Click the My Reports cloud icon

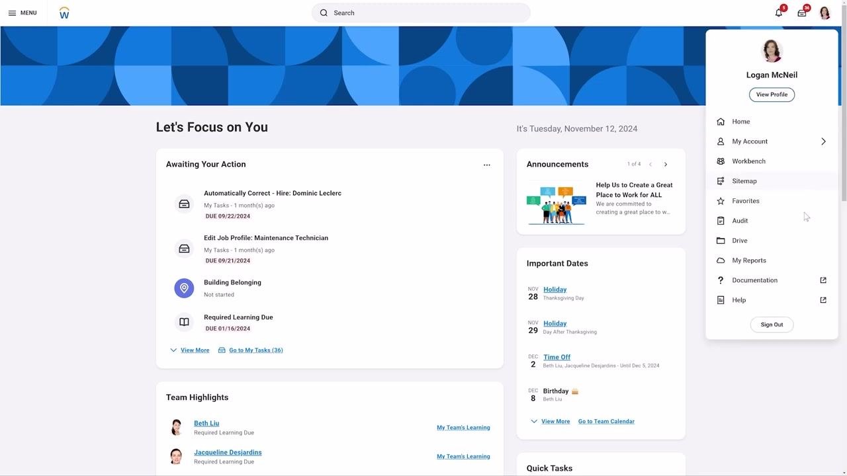[721, 260]
